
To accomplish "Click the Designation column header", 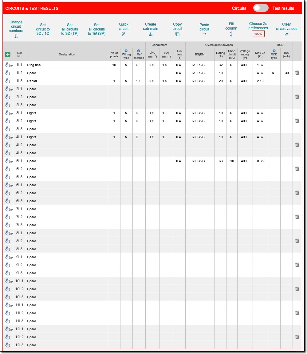I will pyautogui.click(x=67, y=54).
